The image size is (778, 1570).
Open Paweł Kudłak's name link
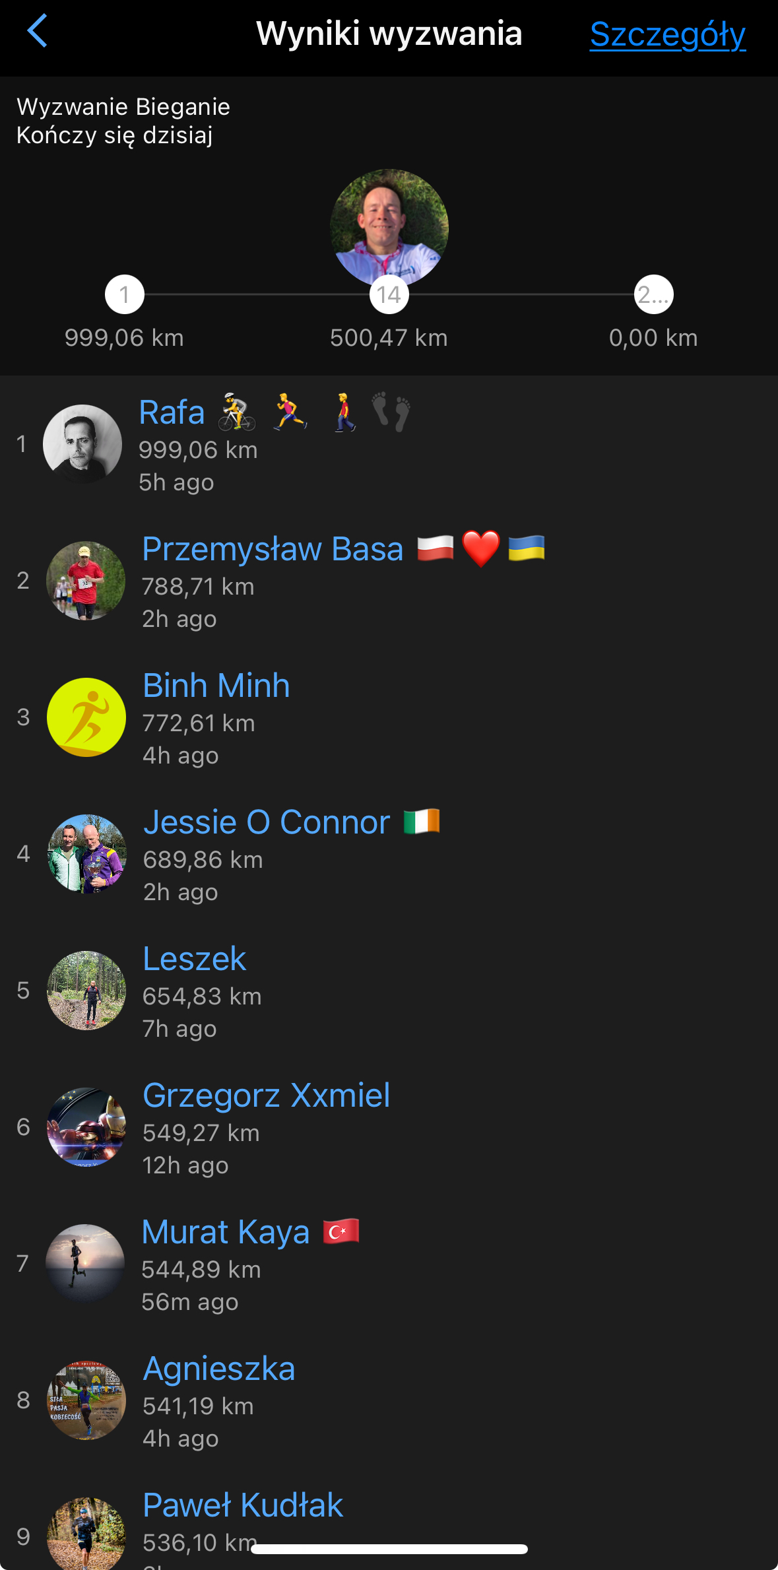pos(243,1505)
